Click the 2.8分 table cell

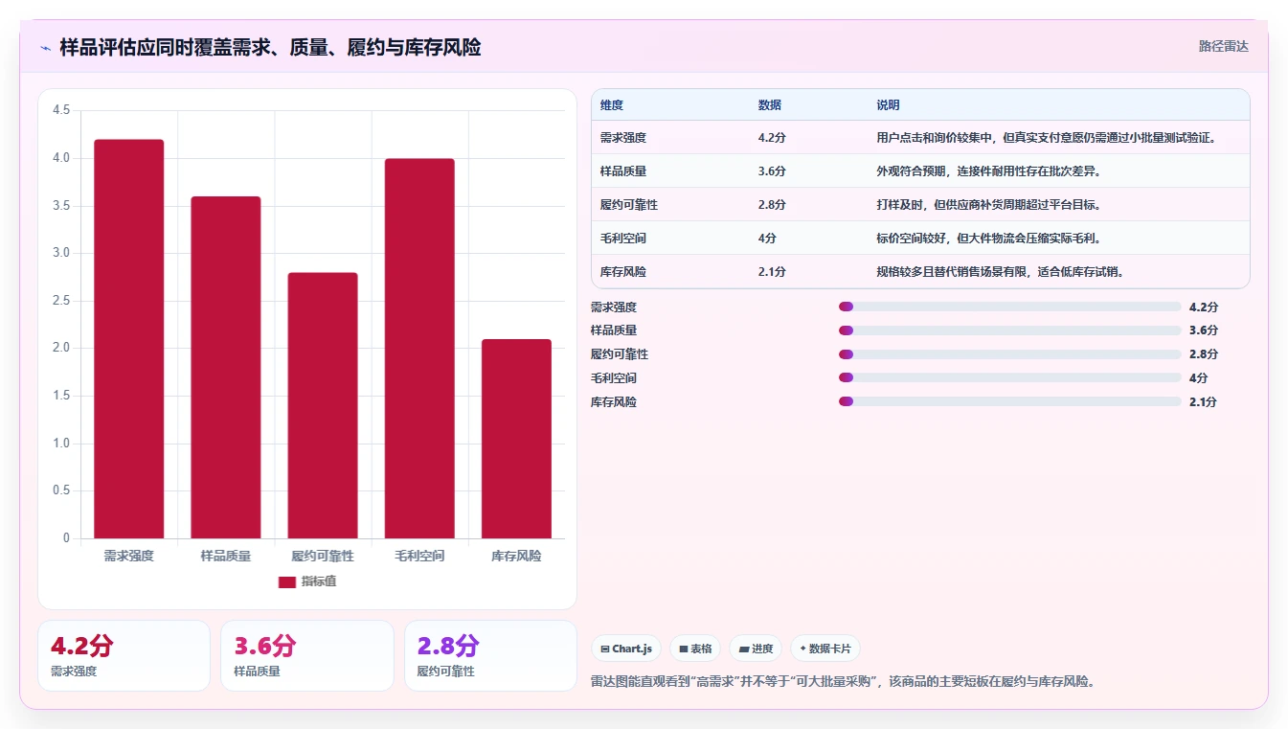772,205
